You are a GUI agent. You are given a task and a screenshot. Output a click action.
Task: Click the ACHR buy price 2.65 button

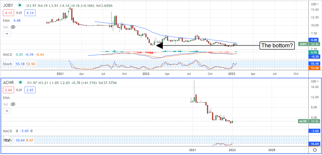point(30,89)
